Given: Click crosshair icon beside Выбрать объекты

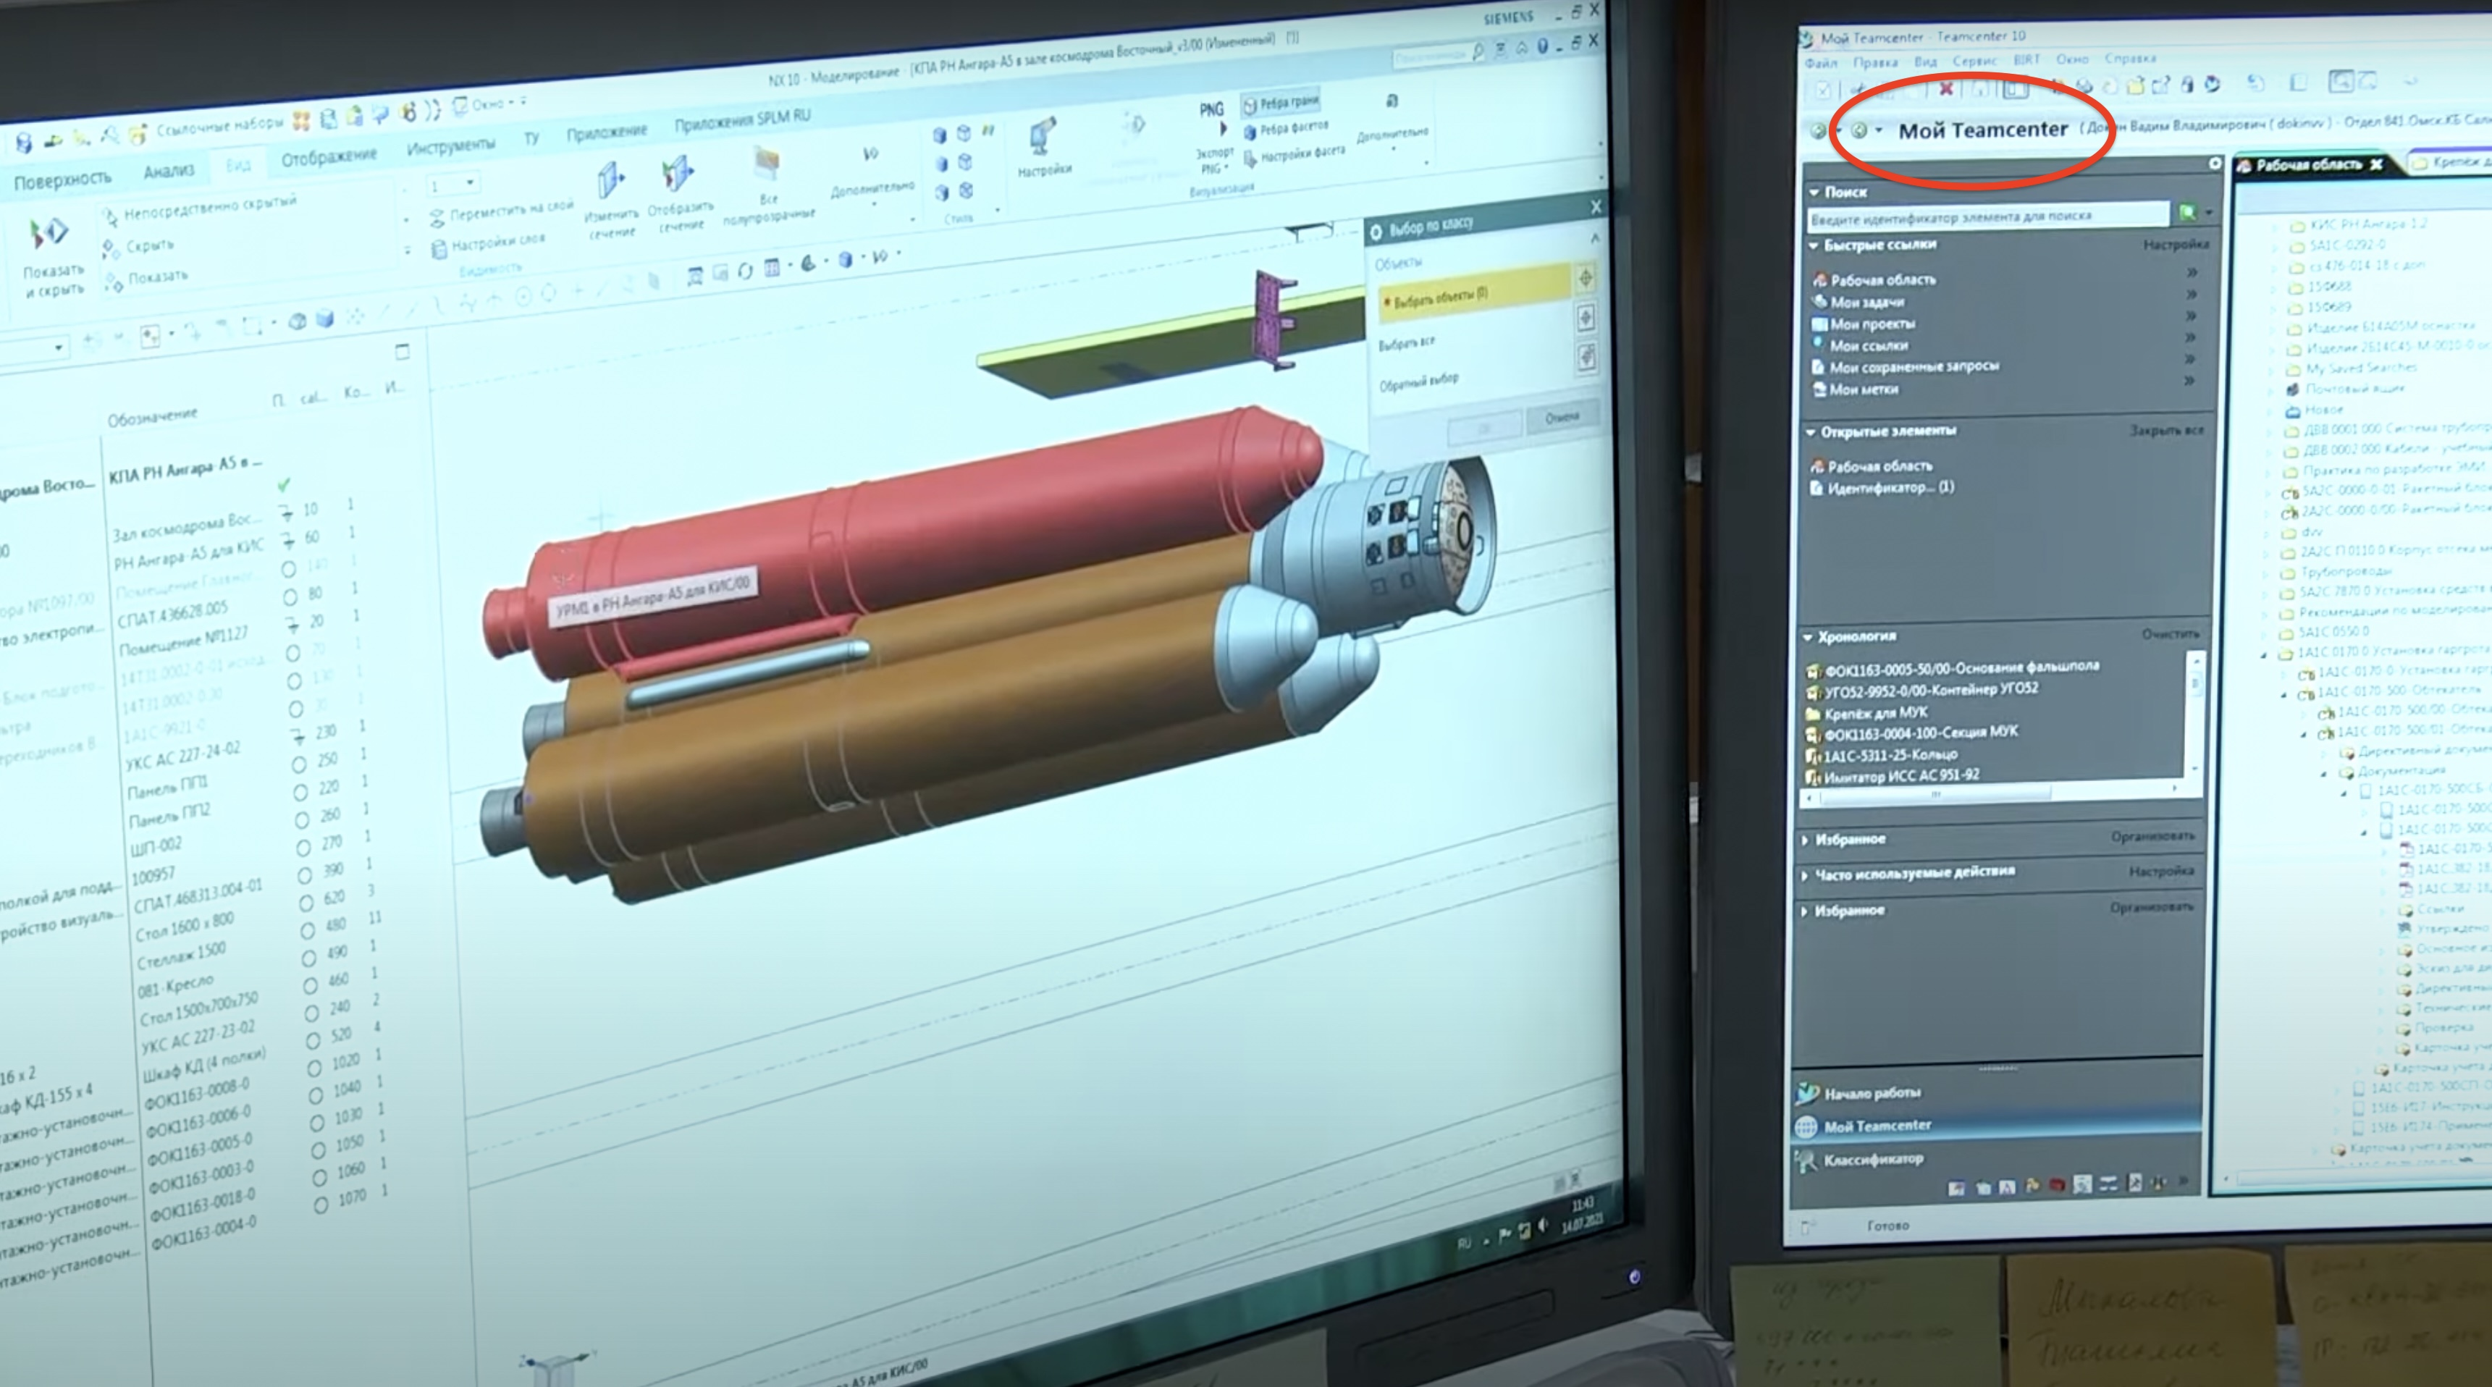Looking at the screenshot, I should coord(1586,279).
